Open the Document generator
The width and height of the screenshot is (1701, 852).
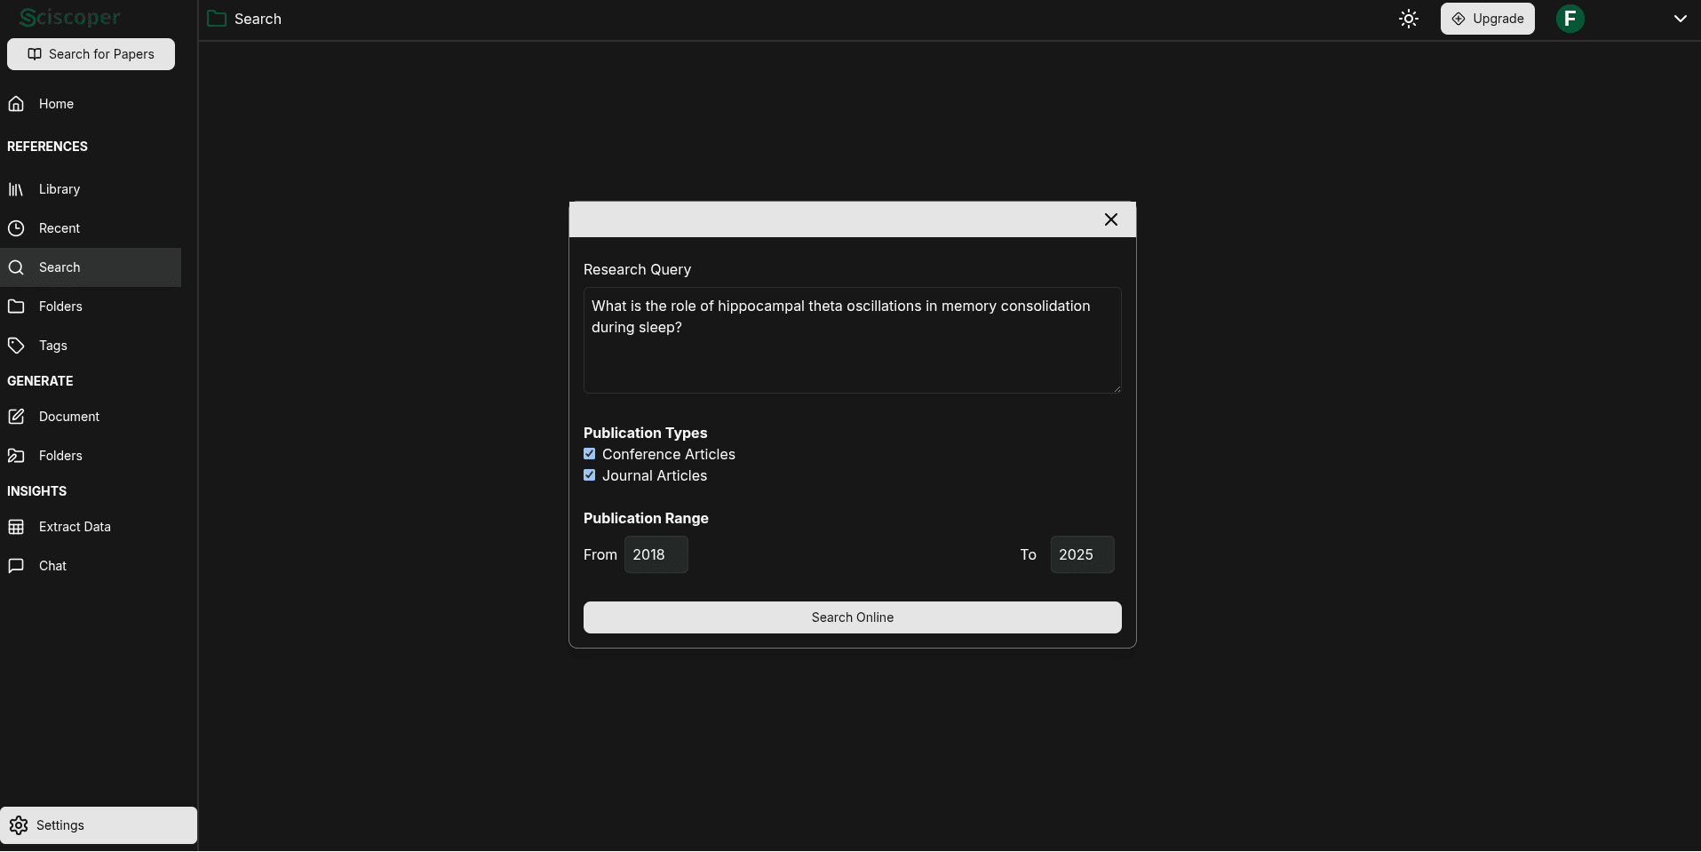68,417
